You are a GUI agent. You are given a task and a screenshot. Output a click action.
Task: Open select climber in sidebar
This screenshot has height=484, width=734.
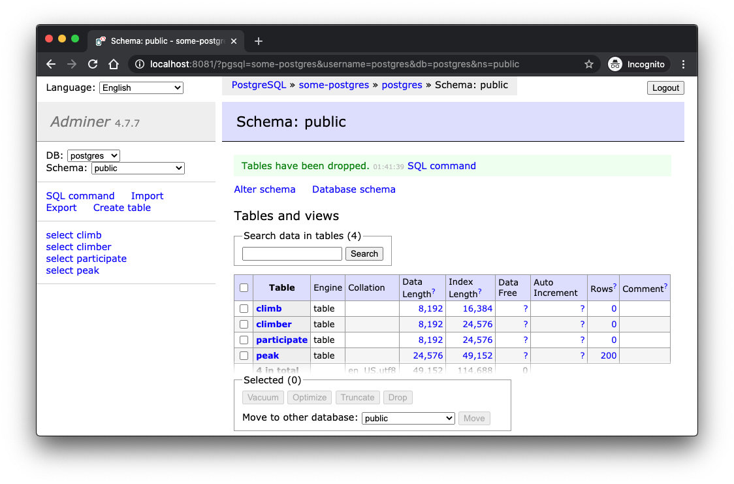point(78,247)
